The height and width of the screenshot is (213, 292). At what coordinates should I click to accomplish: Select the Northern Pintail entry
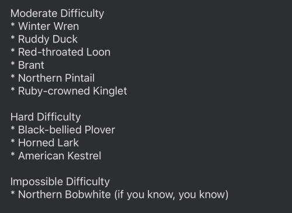point(56,78)
